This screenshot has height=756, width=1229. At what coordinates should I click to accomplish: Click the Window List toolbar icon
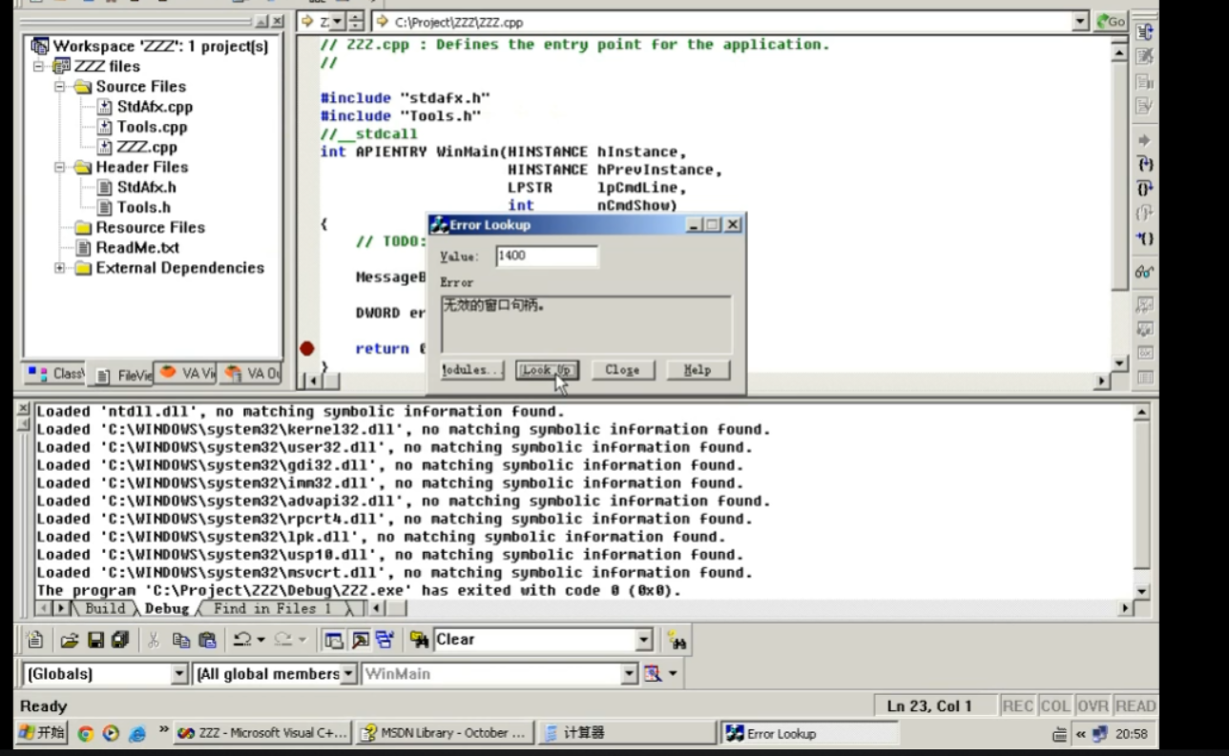click(x=385, y=641)
